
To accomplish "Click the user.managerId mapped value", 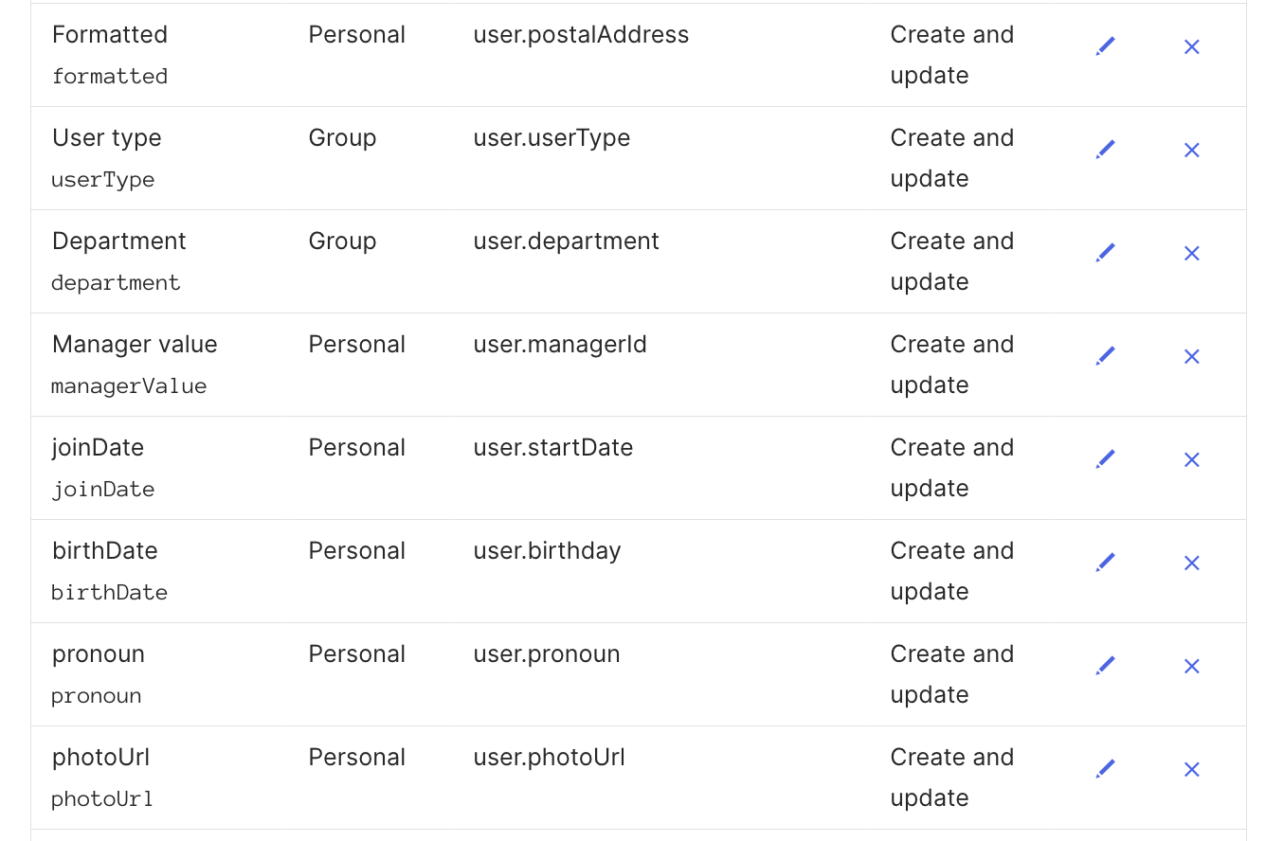I will (560, 345).
